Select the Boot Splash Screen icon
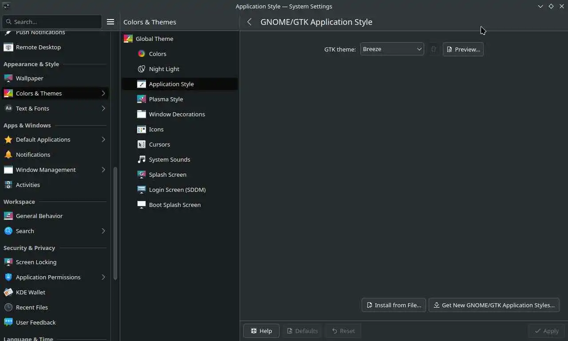This screenshot has height=341, width=568. click(x=142, y=205)
